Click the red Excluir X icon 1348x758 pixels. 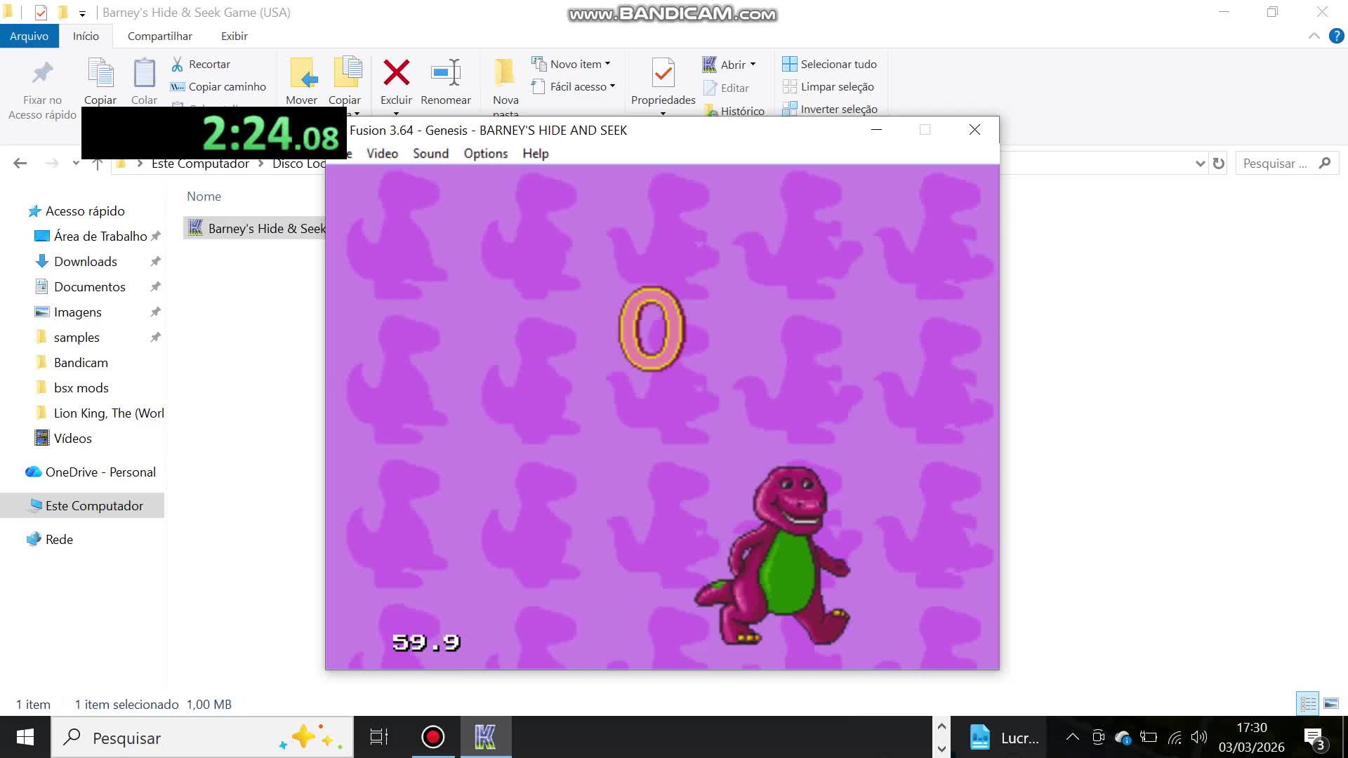tap(396, 72)
